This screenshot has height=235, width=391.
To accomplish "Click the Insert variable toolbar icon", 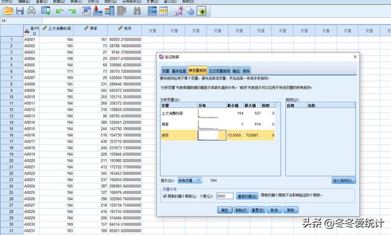I will 164,11.
